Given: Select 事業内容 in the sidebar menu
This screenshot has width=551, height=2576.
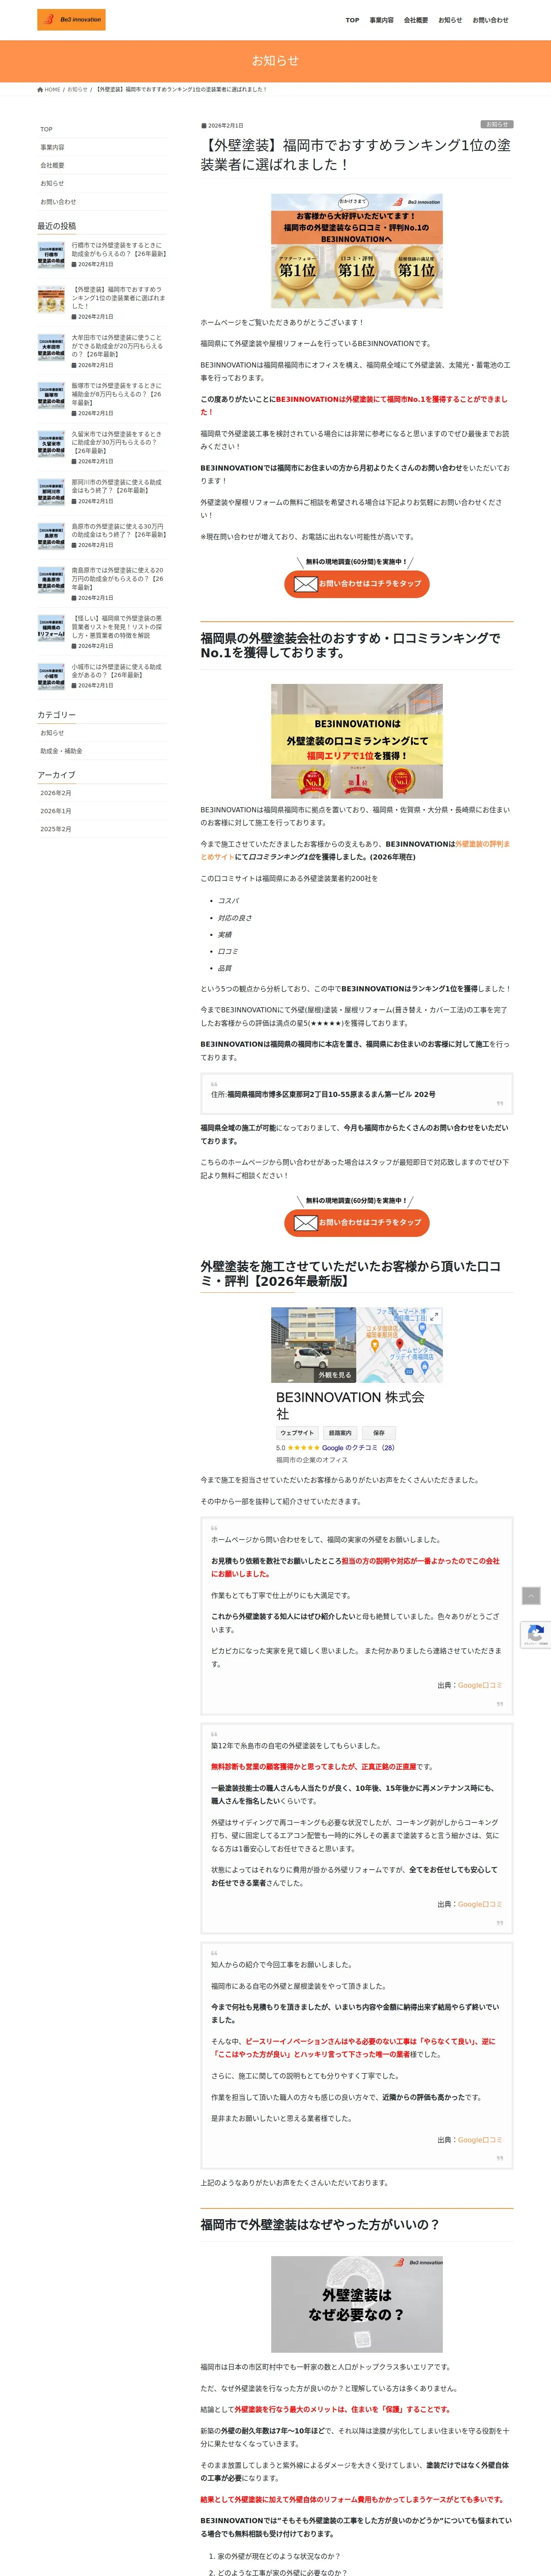Looking at the screenshot, I should [x=102, y=147].
